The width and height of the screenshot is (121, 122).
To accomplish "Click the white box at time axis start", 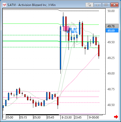I will [x=4, y=117].
